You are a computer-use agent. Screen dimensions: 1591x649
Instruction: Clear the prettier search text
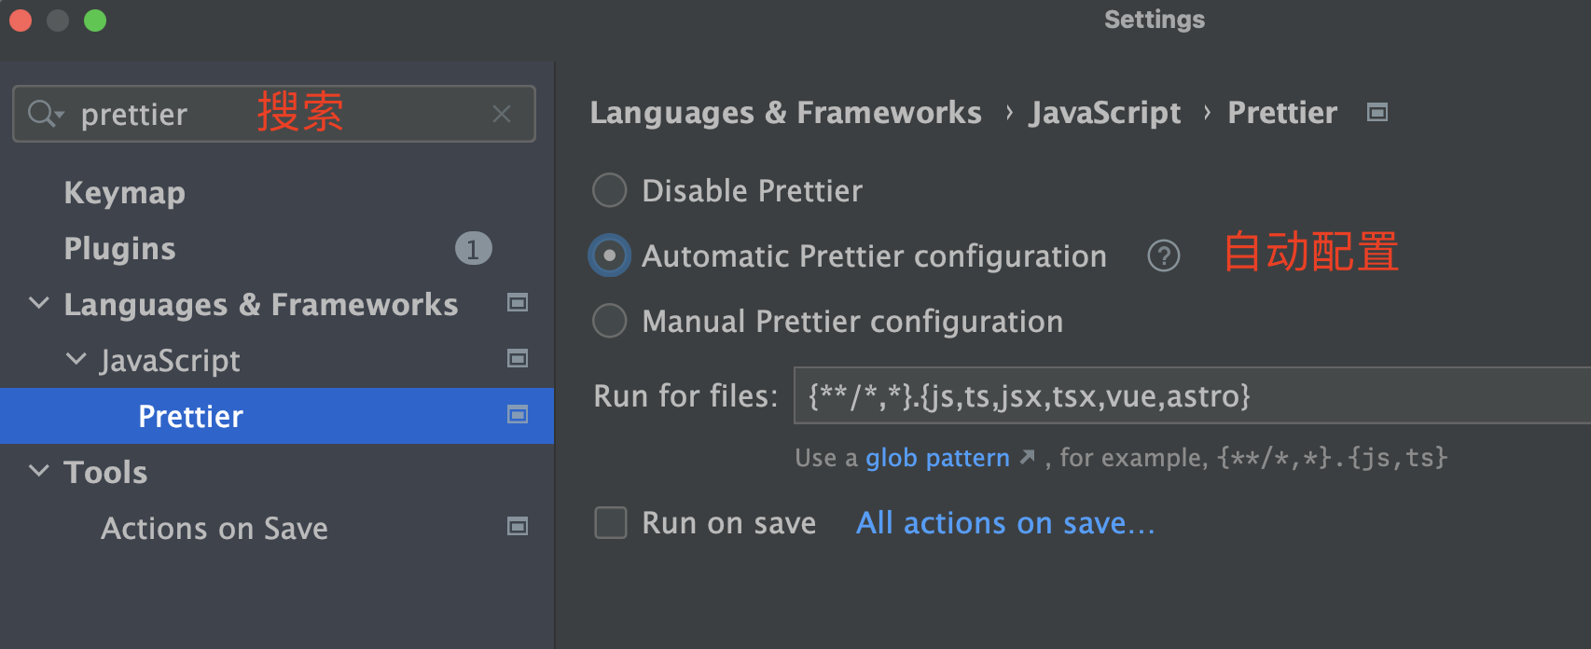(502, 114)
